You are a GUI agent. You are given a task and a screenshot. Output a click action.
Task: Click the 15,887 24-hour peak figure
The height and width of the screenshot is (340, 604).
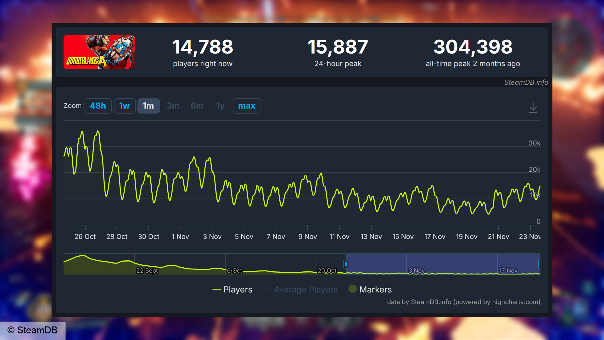[338, 47]
